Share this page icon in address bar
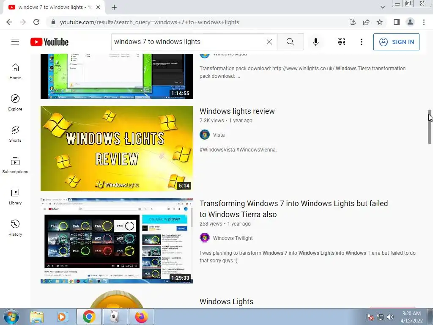The image size is (433, 325). pyautogui.click(x=366, y=22)
